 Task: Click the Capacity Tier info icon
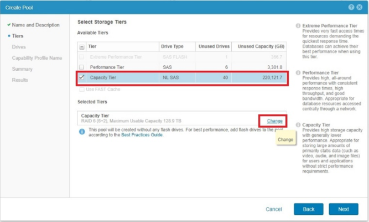(x=298, y=125)
